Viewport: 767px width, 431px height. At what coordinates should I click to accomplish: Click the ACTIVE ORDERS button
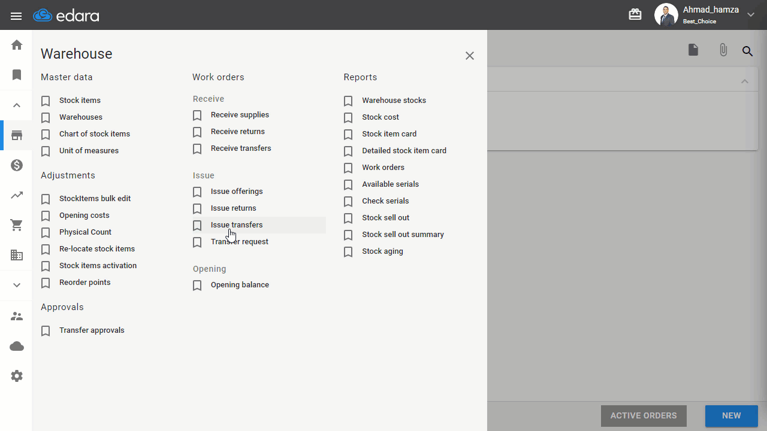click(x=644, y=415)
